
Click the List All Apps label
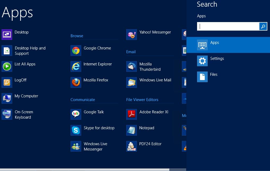click(25, 64)
